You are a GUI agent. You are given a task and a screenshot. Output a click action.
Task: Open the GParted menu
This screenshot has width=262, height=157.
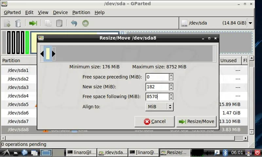[12, 12]
